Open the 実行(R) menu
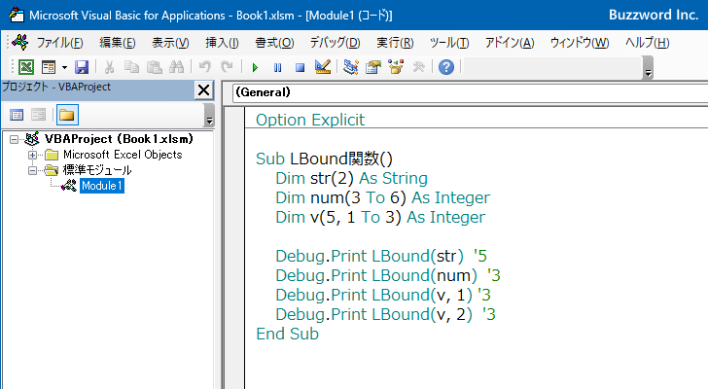 point(395,43)
